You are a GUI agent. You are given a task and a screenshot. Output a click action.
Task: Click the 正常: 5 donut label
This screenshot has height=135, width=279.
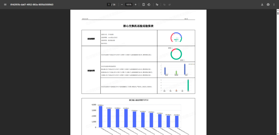pos(182,60)
